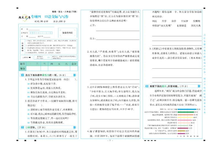Select option C 等我把这题做完了
The image size is (221, 156).
pyautogui.click(x=48, y=118)
